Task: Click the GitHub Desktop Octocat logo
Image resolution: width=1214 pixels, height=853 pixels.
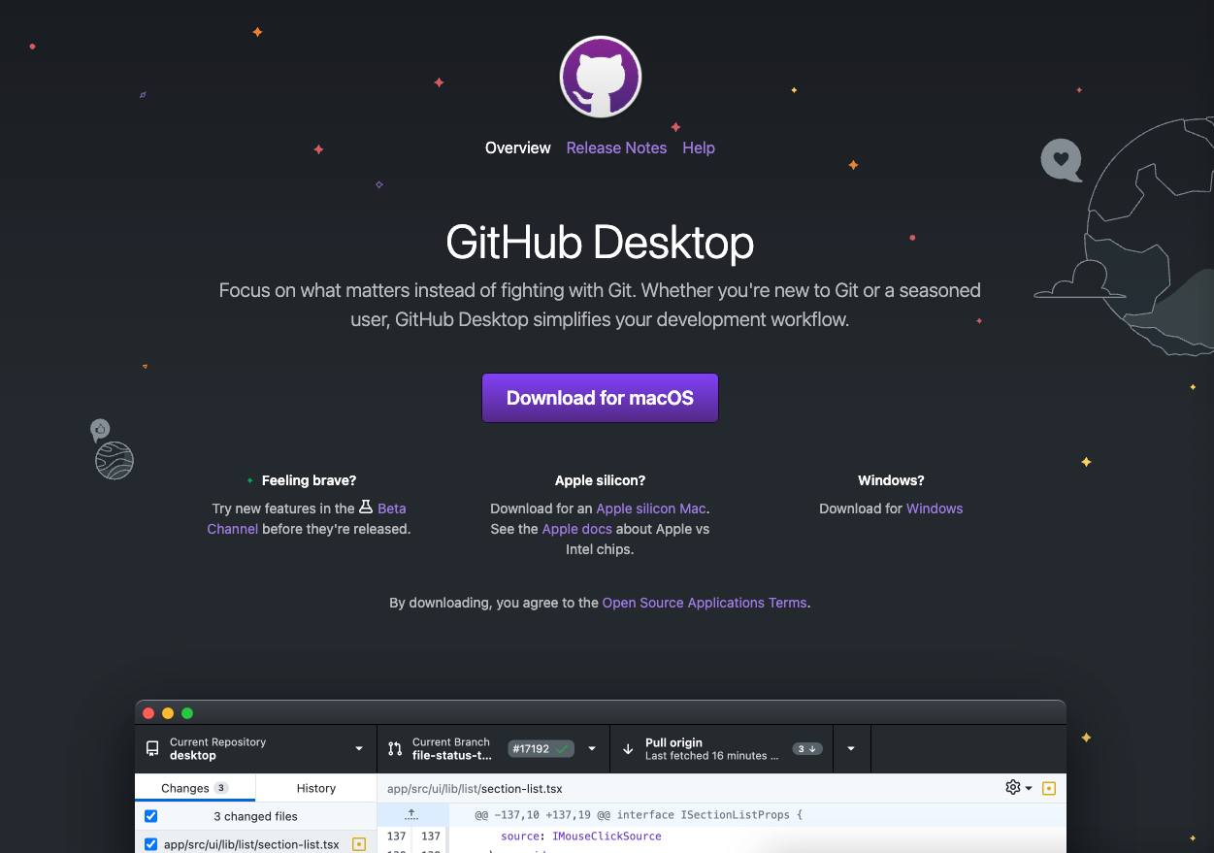Action: tap(601, 77)
